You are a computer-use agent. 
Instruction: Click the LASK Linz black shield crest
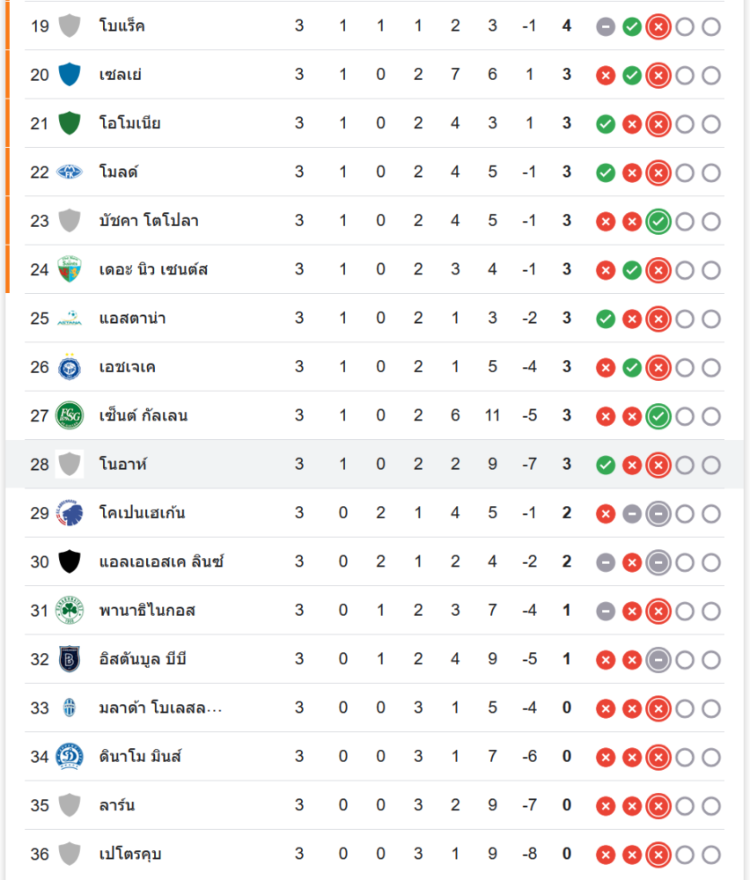click(x=70, y=561)
